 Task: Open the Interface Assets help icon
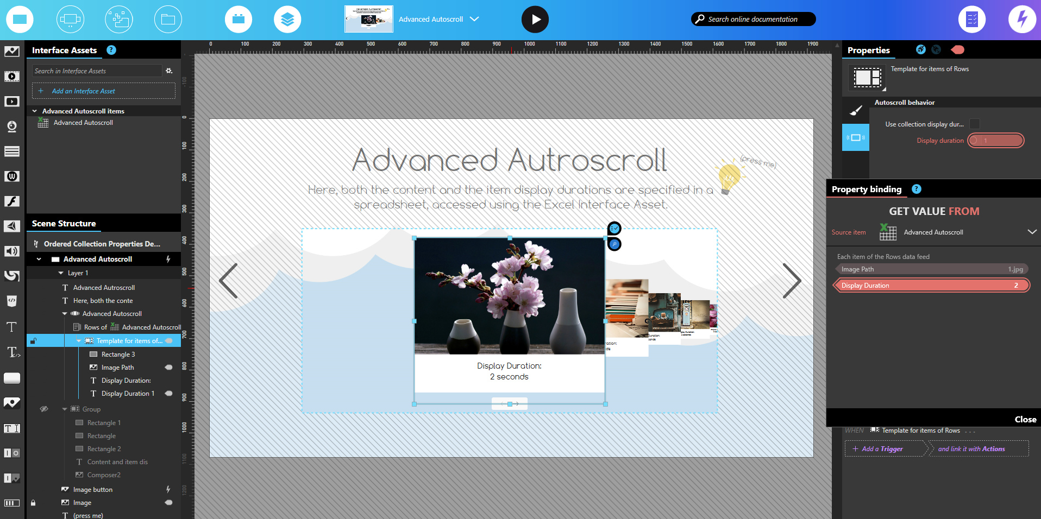(x=111, y=50)
